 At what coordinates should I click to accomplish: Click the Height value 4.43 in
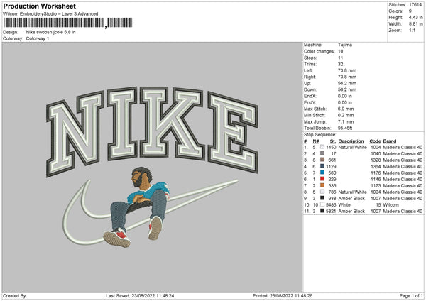coord(416,17)
